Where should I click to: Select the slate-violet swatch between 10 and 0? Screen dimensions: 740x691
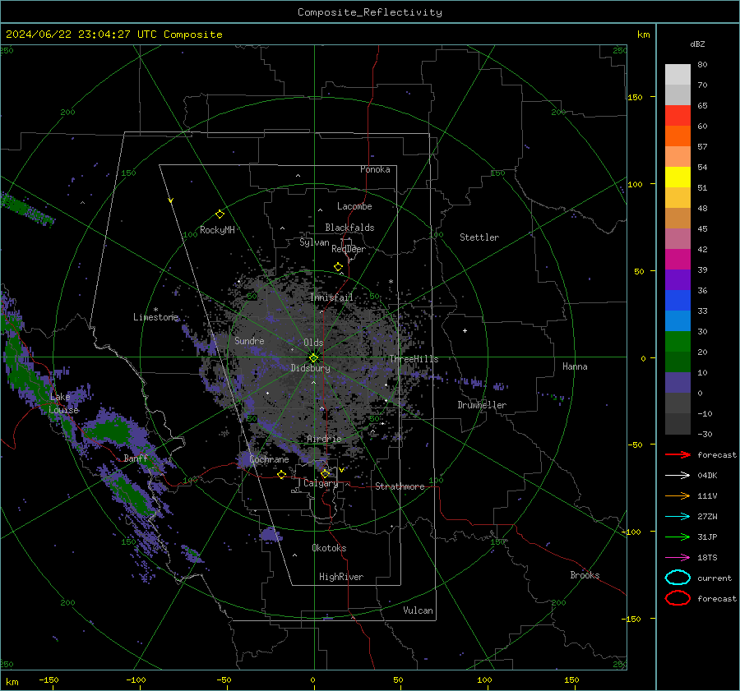coord(678,382)
